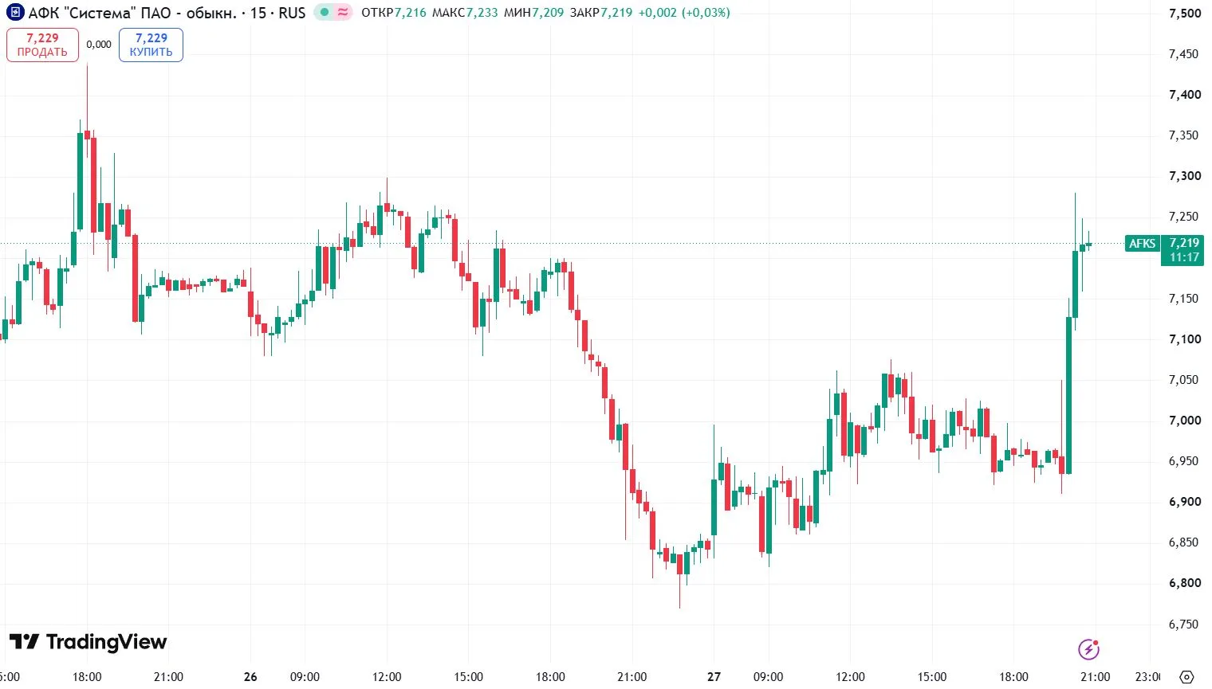The image size is (1212, 689).
Task: Click the 7,219 current price marker
Action: [x=1184, y=243]
